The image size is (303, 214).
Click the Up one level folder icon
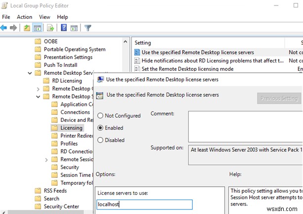coord(27,28)
